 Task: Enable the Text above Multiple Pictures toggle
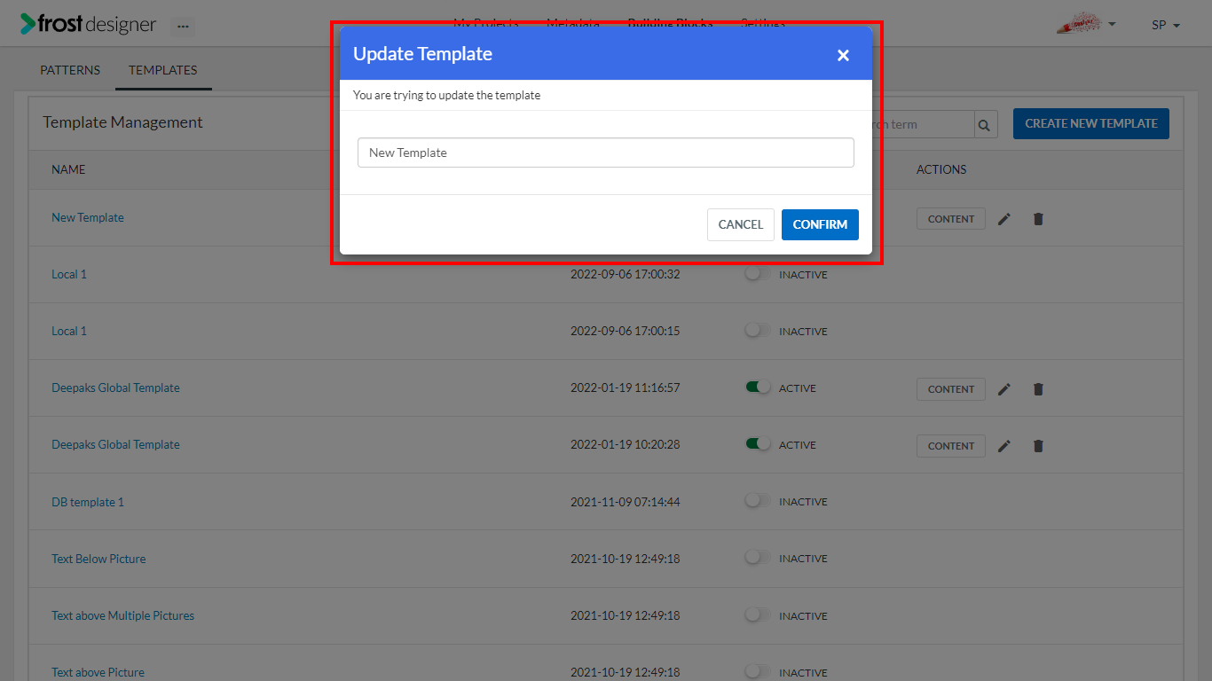pos(758,614)
